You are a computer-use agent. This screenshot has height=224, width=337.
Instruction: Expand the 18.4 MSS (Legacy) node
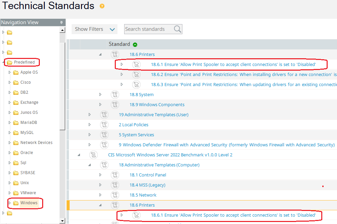tap(100, 185)
